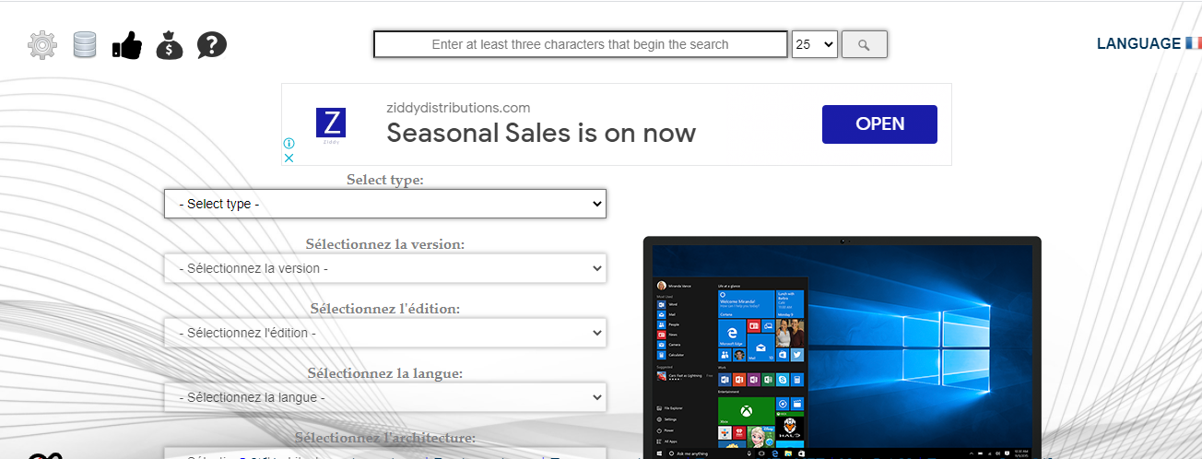Click the thumbs-up icon

[127, 45]
